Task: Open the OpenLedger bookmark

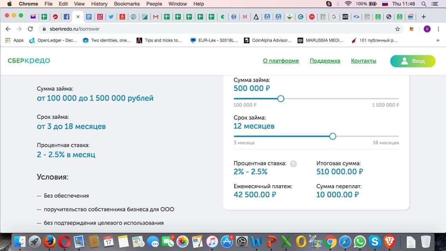Action: (53, 40)
